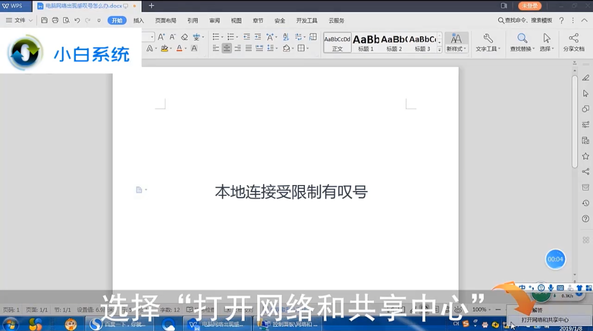Switch to 插入 tab
Viewport: 593px width, 331px height.
pyautogui.click(x=139, y=21)
